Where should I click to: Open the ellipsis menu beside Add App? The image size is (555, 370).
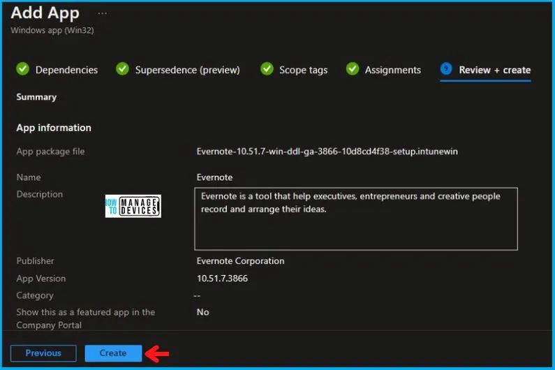click(103, 13)
